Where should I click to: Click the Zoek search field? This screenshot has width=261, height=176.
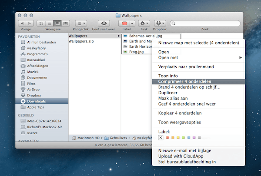click(205, 23)
